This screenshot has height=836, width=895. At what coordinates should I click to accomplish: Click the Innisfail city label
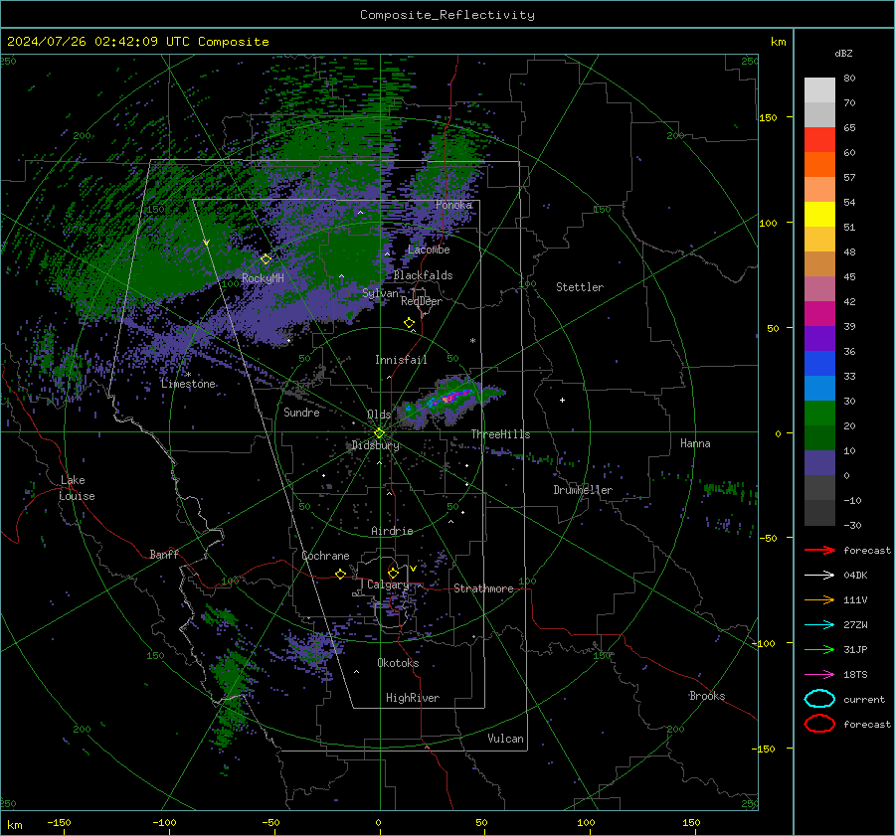(x=401, y=360)
